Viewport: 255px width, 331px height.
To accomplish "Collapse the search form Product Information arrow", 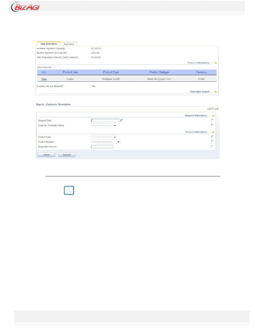I will (213, 132).
